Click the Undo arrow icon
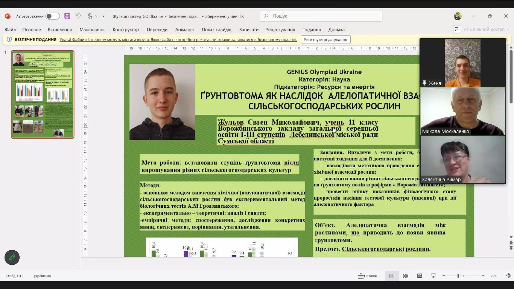This screenshot has width=514, height=289. point(78,16)
